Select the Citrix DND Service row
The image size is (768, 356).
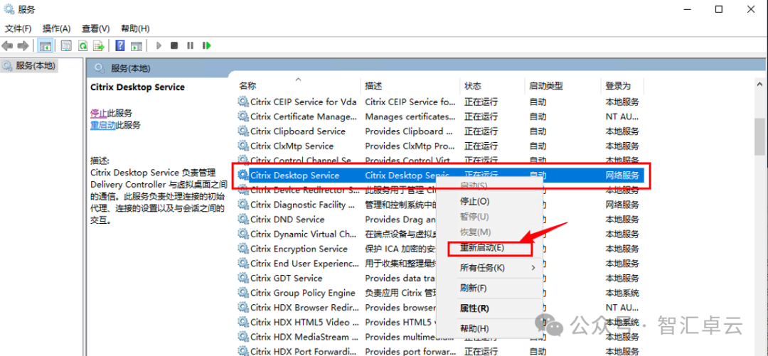coord(440,220)
